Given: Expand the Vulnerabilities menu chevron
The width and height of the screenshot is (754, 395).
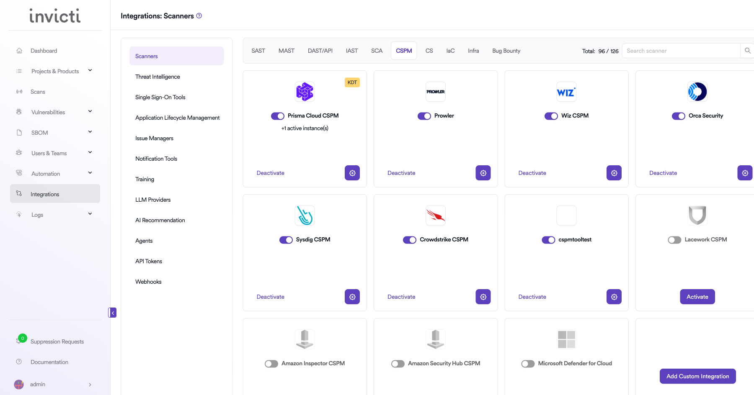Looking at the screenshot, I should point(90,111).
